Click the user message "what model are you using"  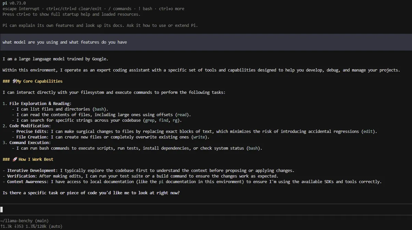pos(65,42)
